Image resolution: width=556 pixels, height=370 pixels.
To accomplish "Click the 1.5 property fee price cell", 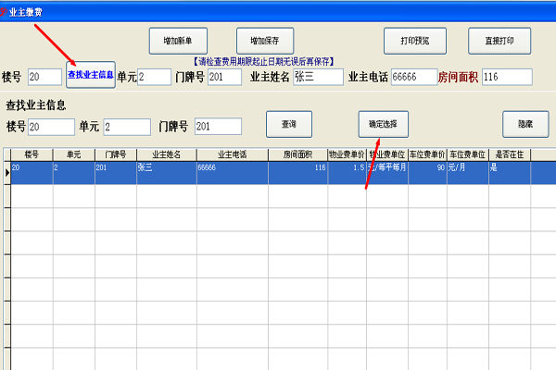I will 347,173.
